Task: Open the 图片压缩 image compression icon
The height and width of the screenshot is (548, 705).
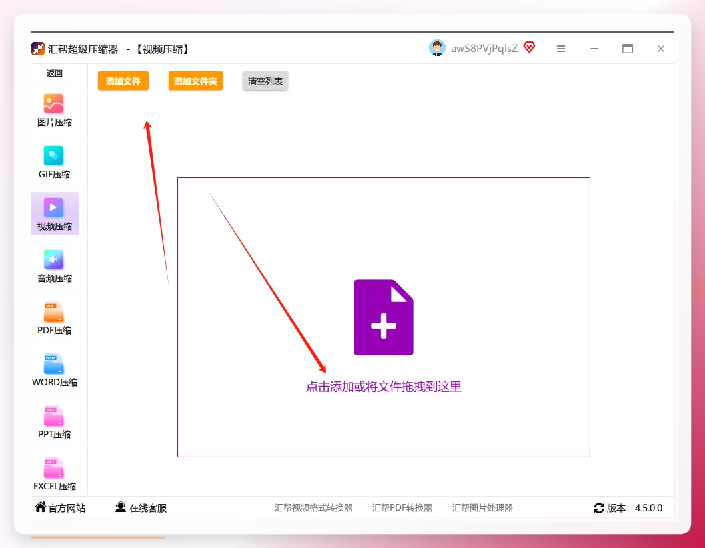Action: tap(53, 103)
